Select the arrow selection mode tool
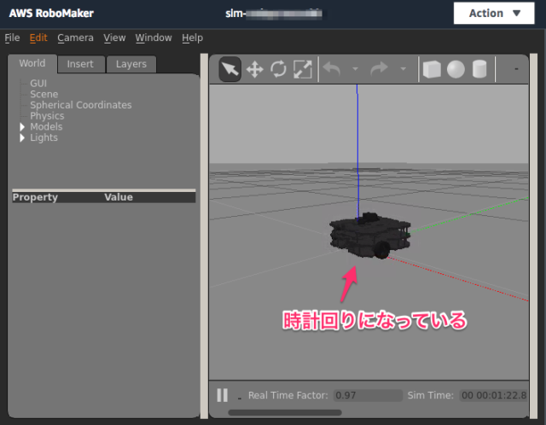 (x=230, y=69)
